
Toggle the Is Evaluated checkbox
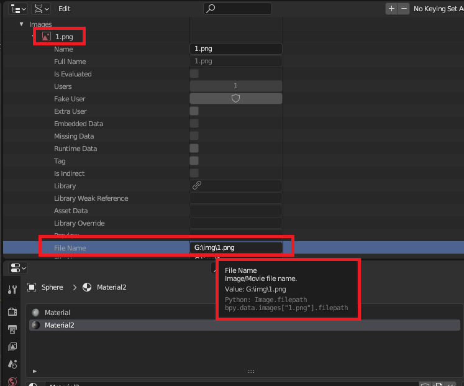(194, 74)
